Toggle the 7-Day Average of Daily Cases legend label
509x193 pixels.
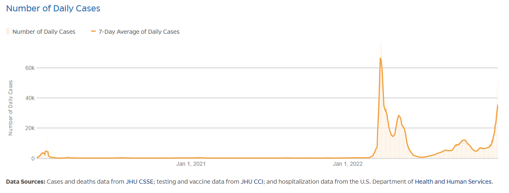click(x=139, y=32)
